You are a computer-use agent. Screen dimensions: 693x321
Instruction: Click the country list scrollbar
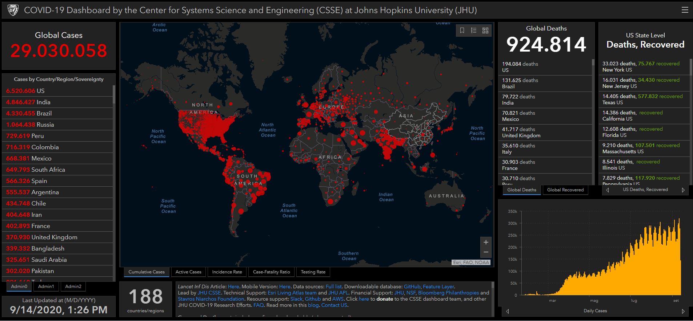[114, 95]
